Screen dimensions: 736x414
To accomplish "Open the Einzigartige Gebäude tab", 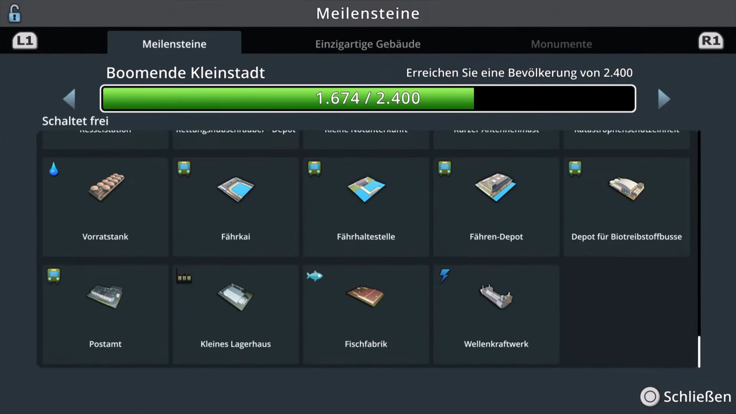I will [x=368, y=44].
